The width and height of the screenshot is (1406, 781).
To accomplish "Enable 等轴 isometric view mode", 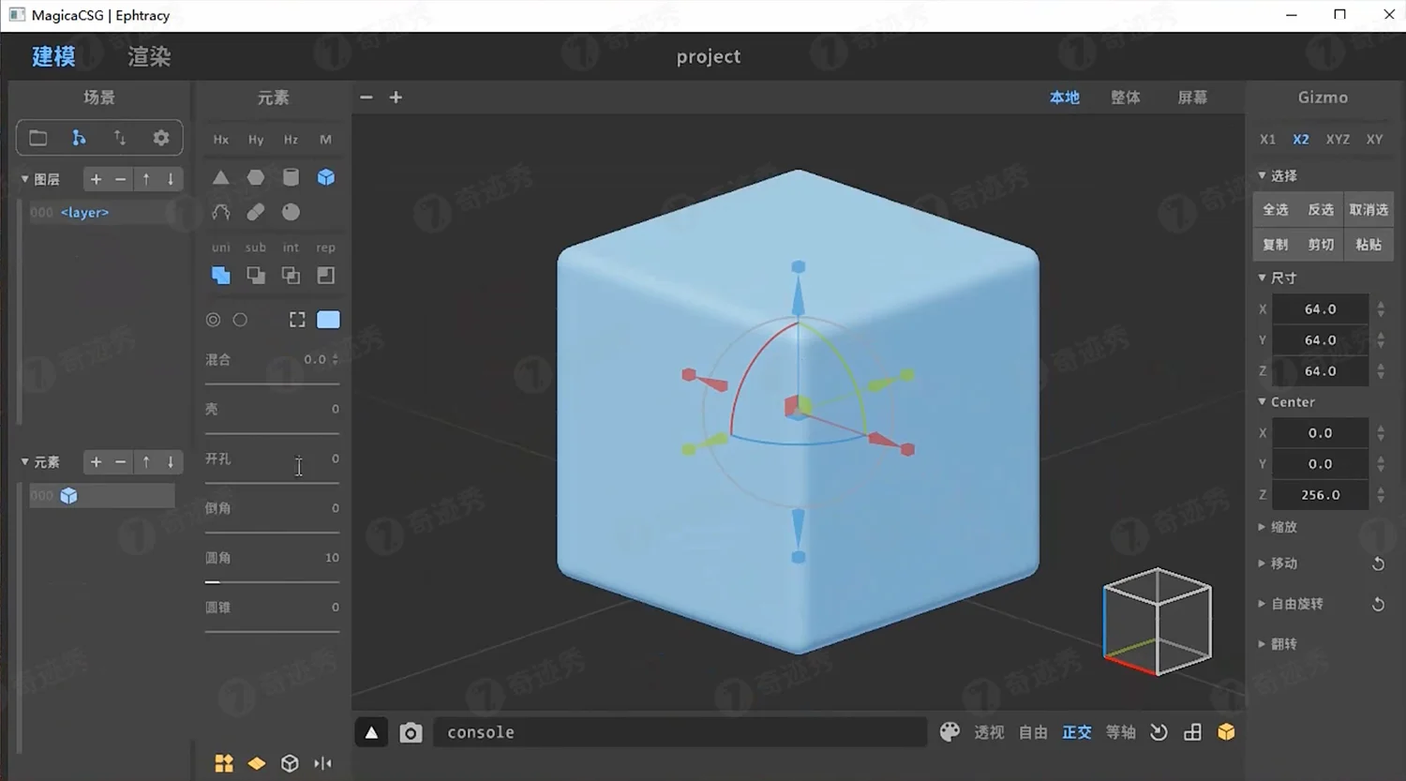I will point(1119,731).
